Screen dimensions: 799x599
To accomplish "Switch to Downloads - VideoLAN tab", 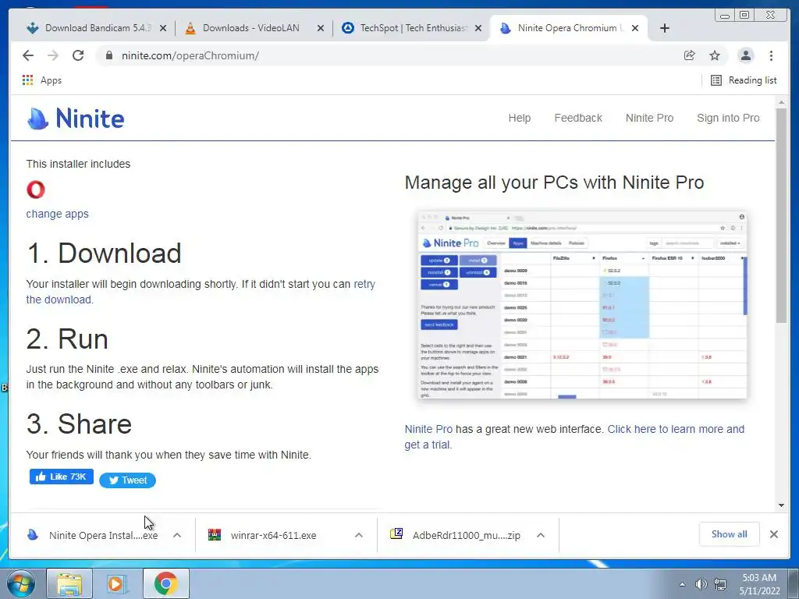I will (x=250, y=28).
